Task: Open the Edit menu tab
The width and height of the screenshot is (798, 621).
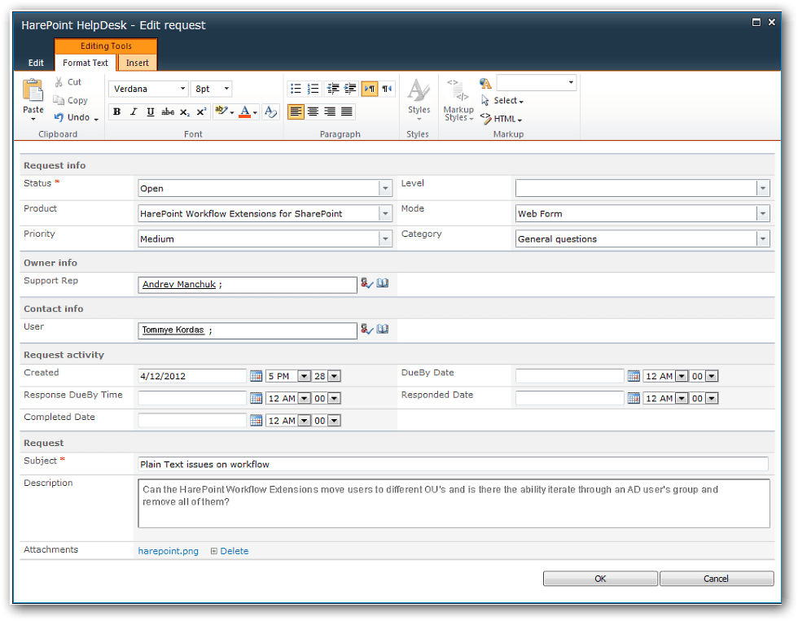Action: coord(36,62)
